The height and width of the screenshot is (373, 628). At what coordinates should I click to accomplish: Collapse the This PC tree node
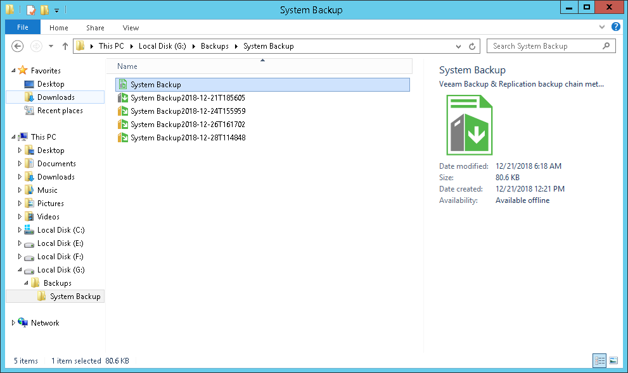coord(13,137)
